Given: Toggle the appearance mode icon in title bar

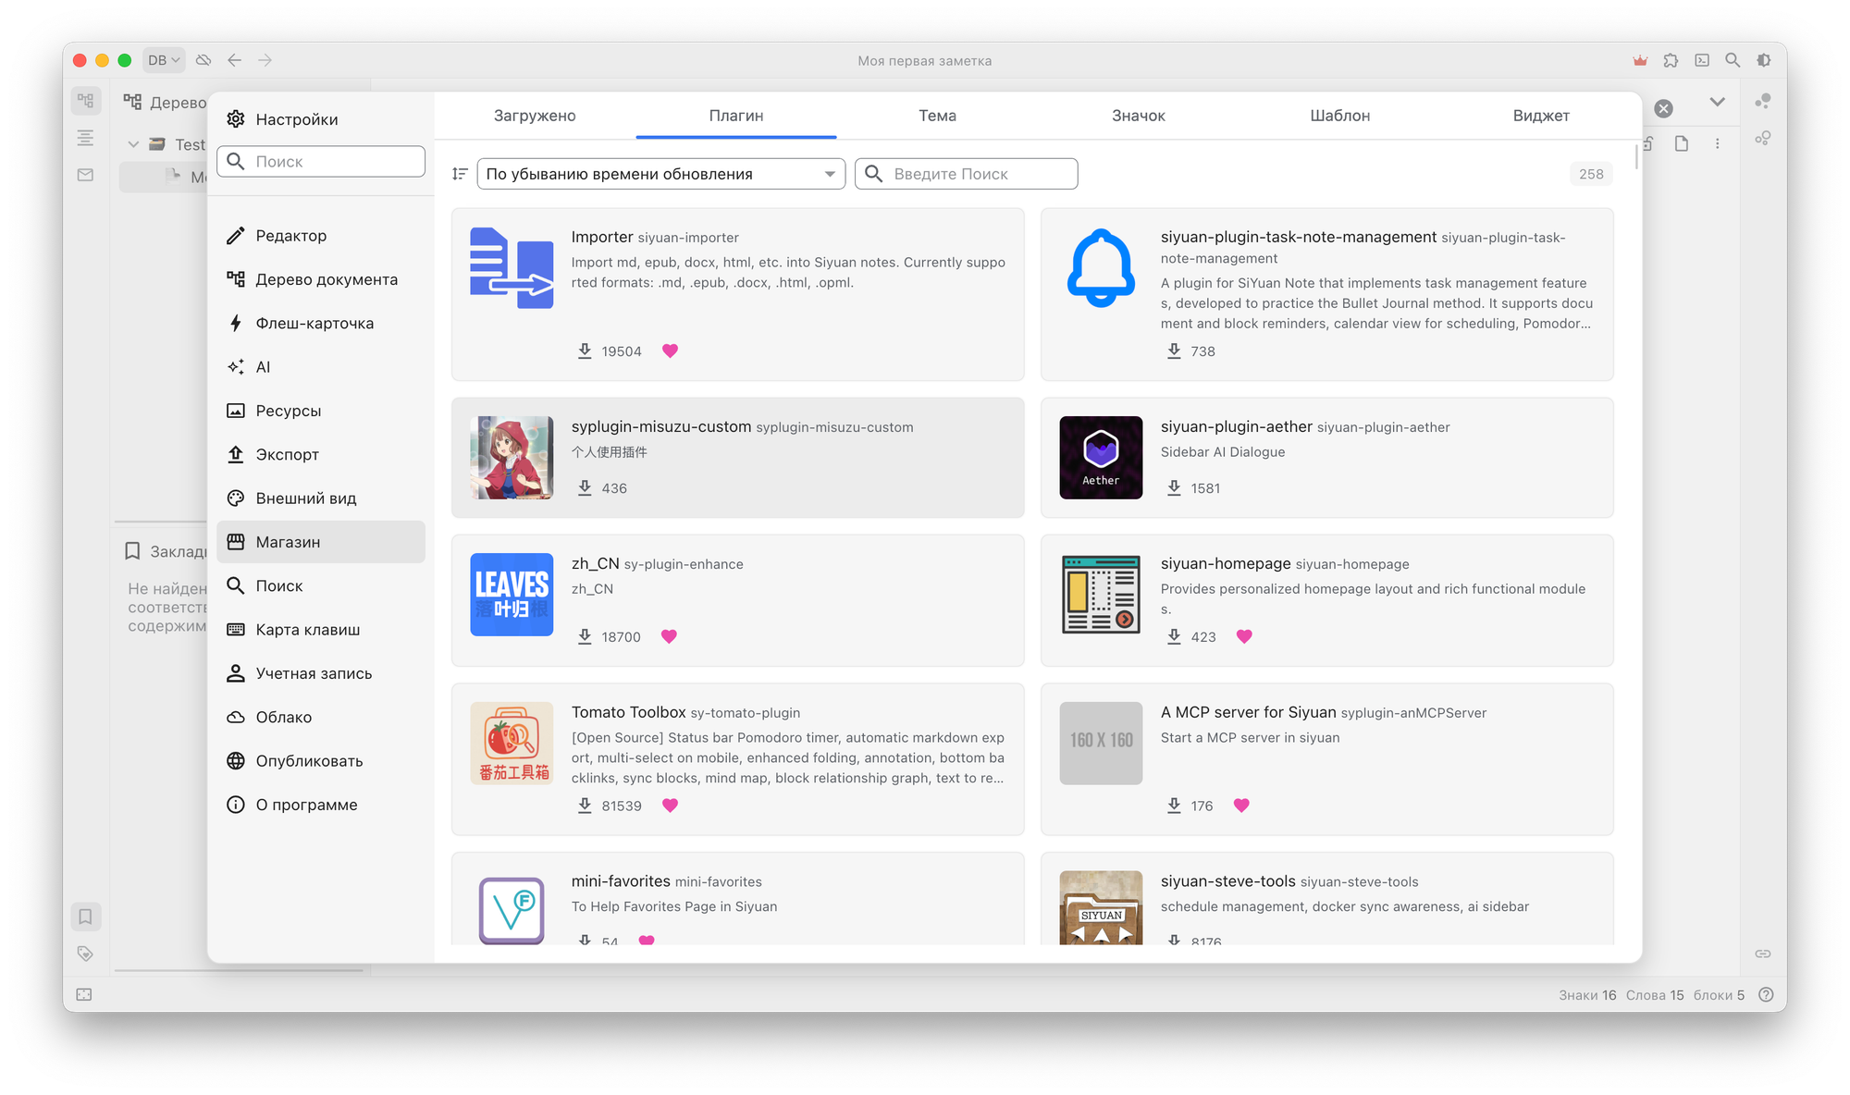Looking at the screenshot, I should (x=1764, y=60).
